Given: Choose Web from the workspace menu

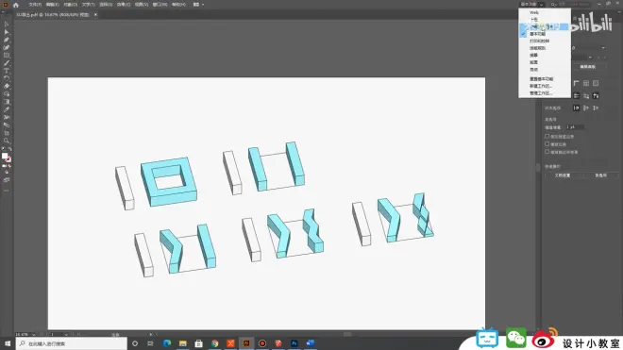Looking at the screenshot, I should (x=534, y=12).
